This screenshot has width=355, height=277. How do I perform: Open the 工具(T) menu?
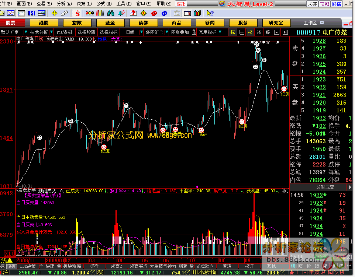pyautogui.click(x=124, y=4)
